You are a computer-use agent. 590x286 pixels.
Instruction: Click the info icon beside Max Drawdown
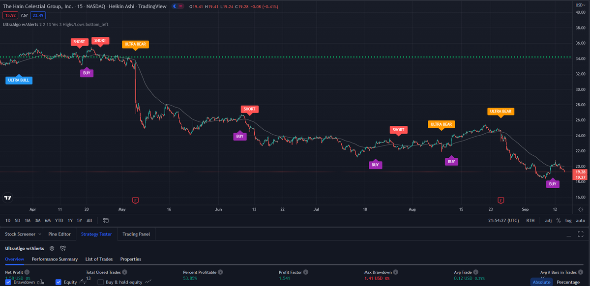coord(396,272)
